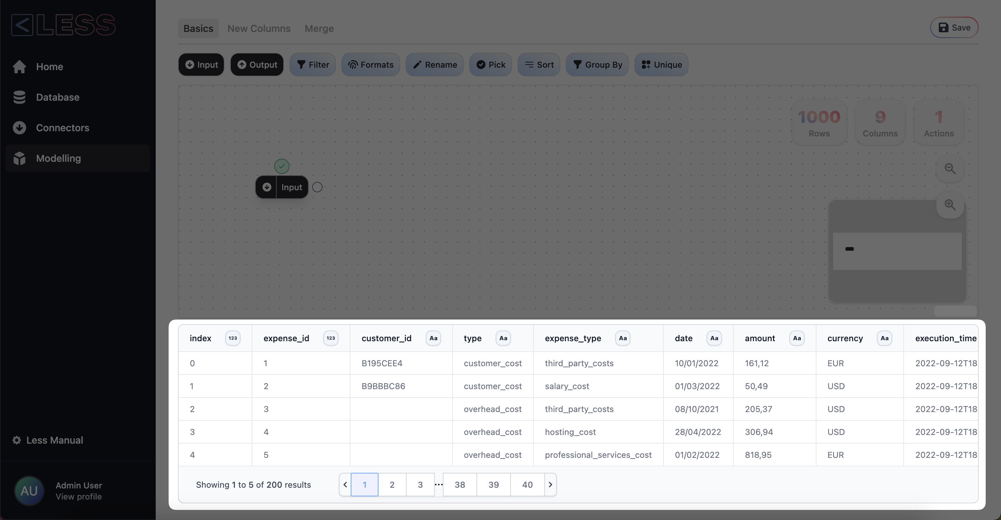Click the Save button
The image size is (1001, 520).
click(x=954, y=27)
